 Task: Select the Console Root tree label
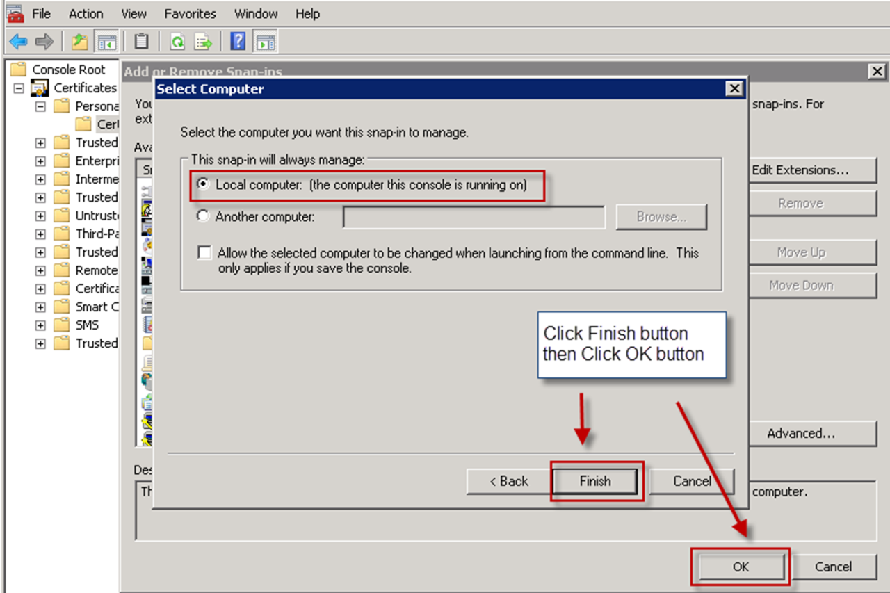coord(69,70)
